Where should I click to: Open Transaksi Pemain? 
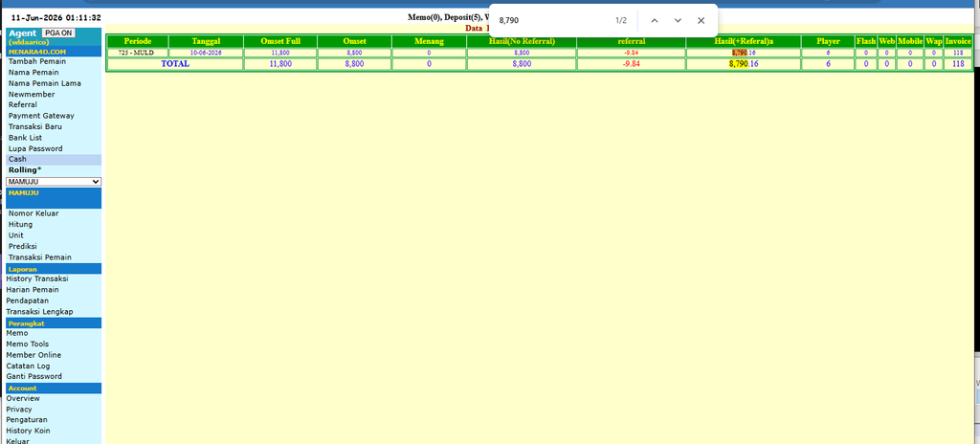pyautogui.click(x=40, y=257)
